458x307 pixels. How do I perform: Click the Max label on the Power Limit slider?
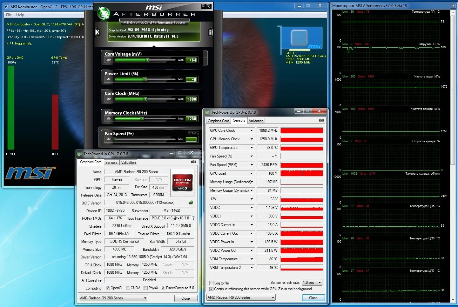[x=181, y=79]
